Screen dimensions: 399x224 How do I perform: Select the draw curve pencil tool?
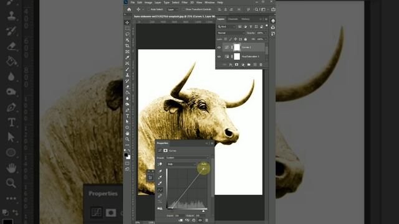160,196
